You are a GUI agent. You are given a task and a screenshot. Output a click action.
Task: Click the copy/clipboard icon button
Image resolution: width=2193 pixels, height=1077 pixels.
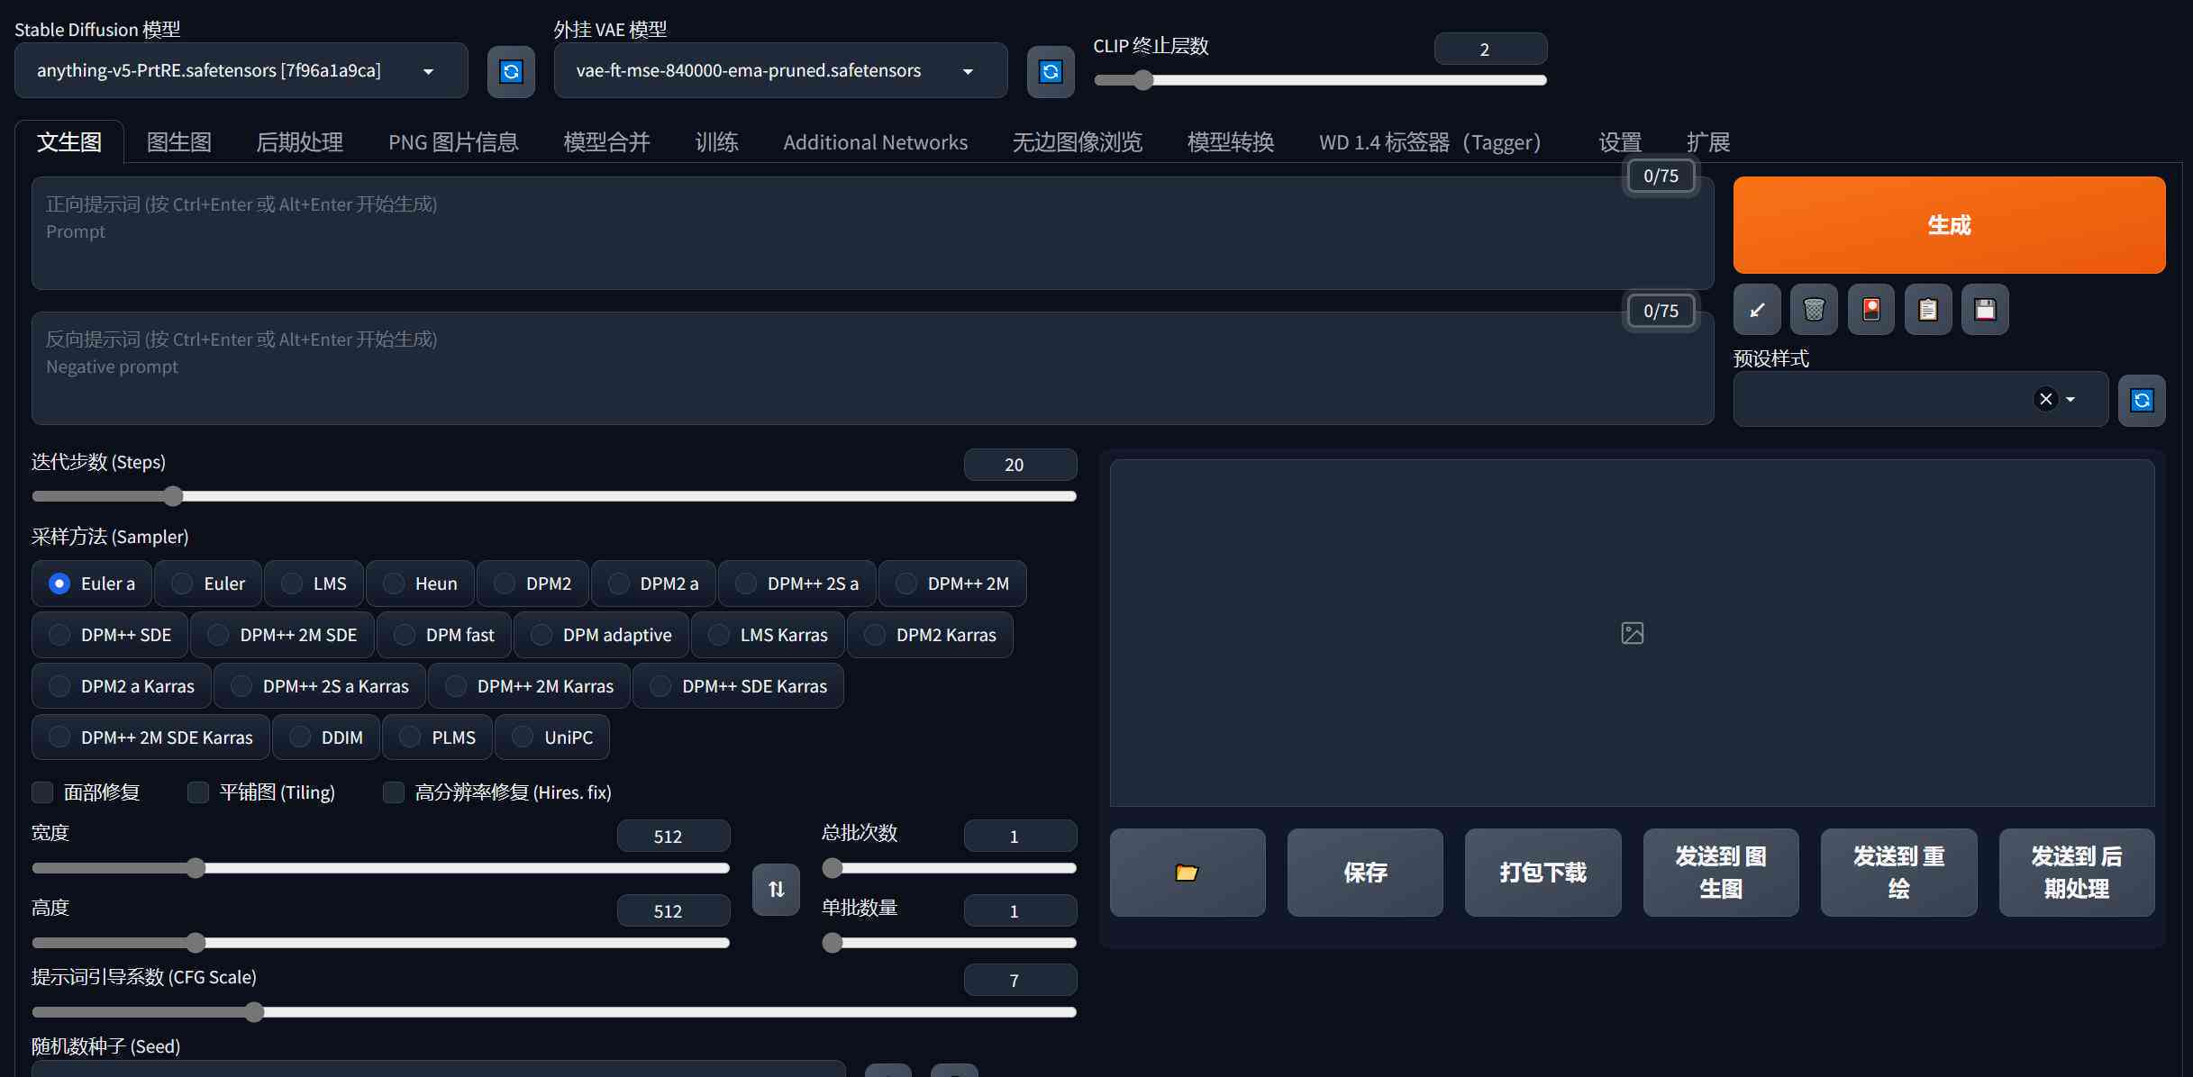point(1927,309)
